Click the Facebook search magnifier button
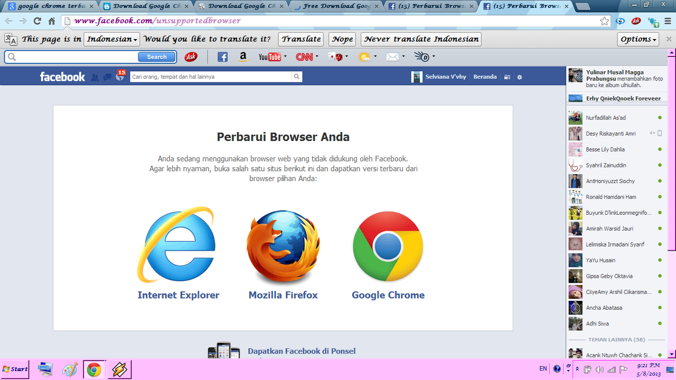This screenshot has width=676, height=380. pyautogui.click(x=297, y=77)
